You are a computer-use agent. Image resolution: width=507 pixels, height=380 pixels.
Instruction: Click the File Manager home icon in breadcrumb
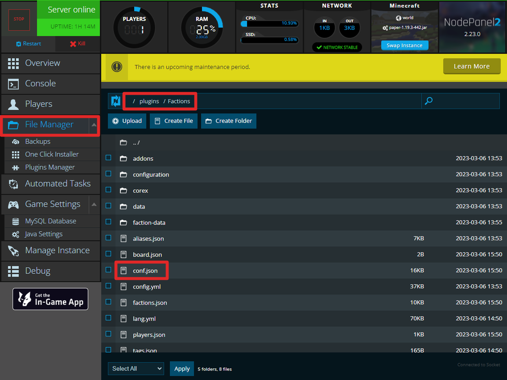(x=115, y=101)
